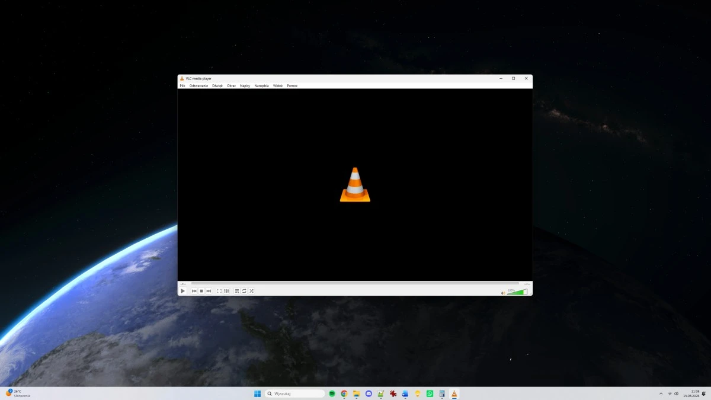Open the extended settings and effects panel
Viewport: 711px width, 400px height.
click(x=226, y=291)
